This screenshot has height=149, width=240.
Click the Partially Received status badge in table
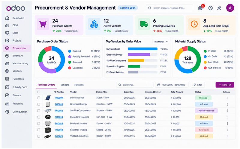206,111
